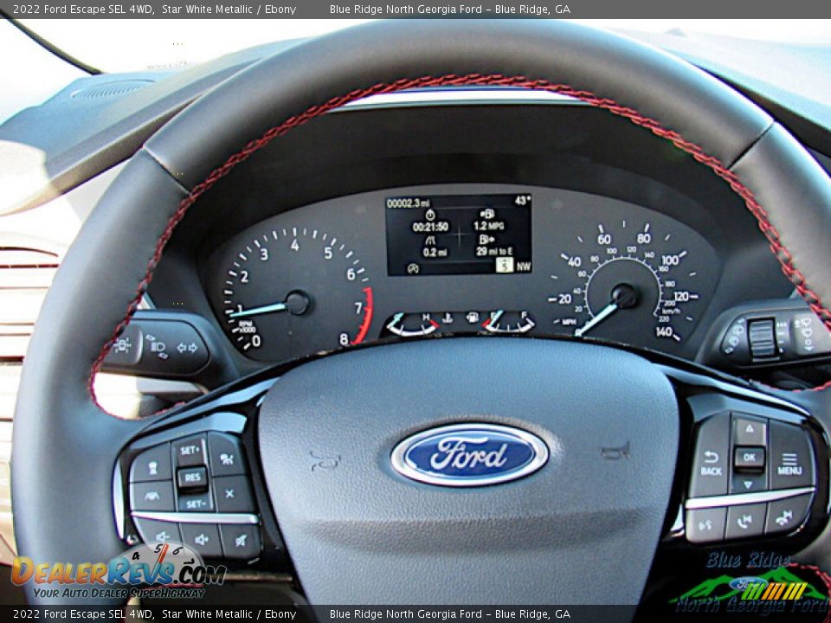
Task: Tap the wiper symbol on right stalk base
Action: pyautogui.click(x=736, y=336)
